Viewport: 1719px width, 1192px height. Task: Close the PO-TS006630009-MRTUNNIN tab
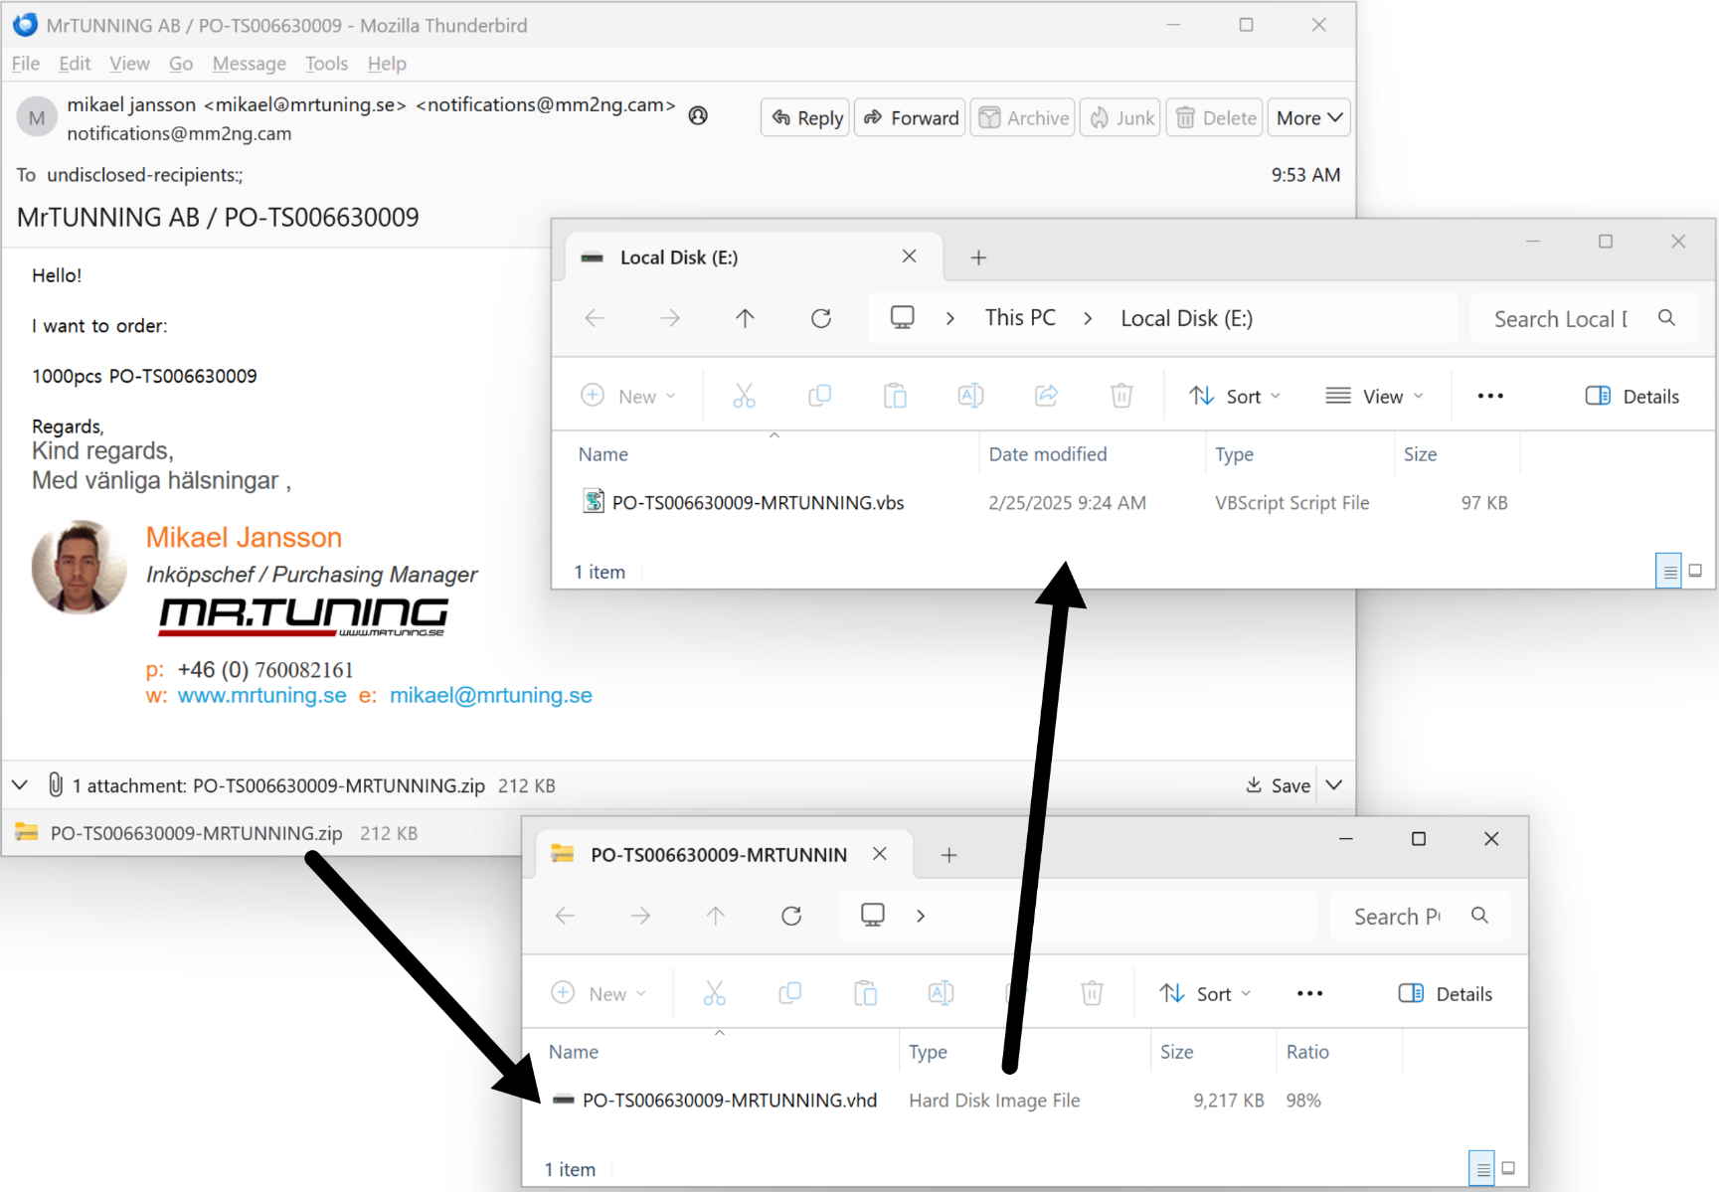(x=880, y=854)
